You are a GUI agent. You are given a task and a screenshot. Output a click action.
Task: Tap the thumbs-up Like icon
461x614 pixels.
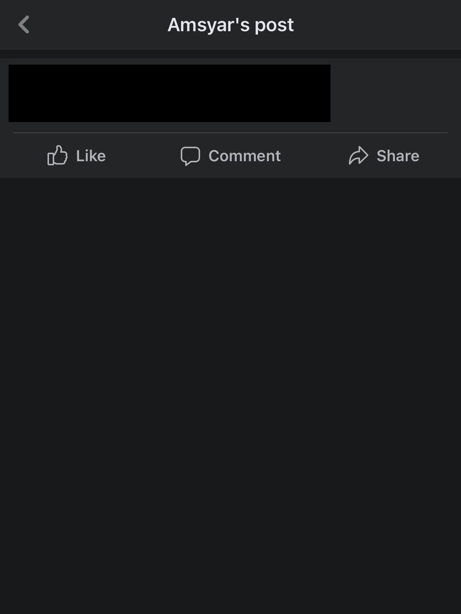57,155
